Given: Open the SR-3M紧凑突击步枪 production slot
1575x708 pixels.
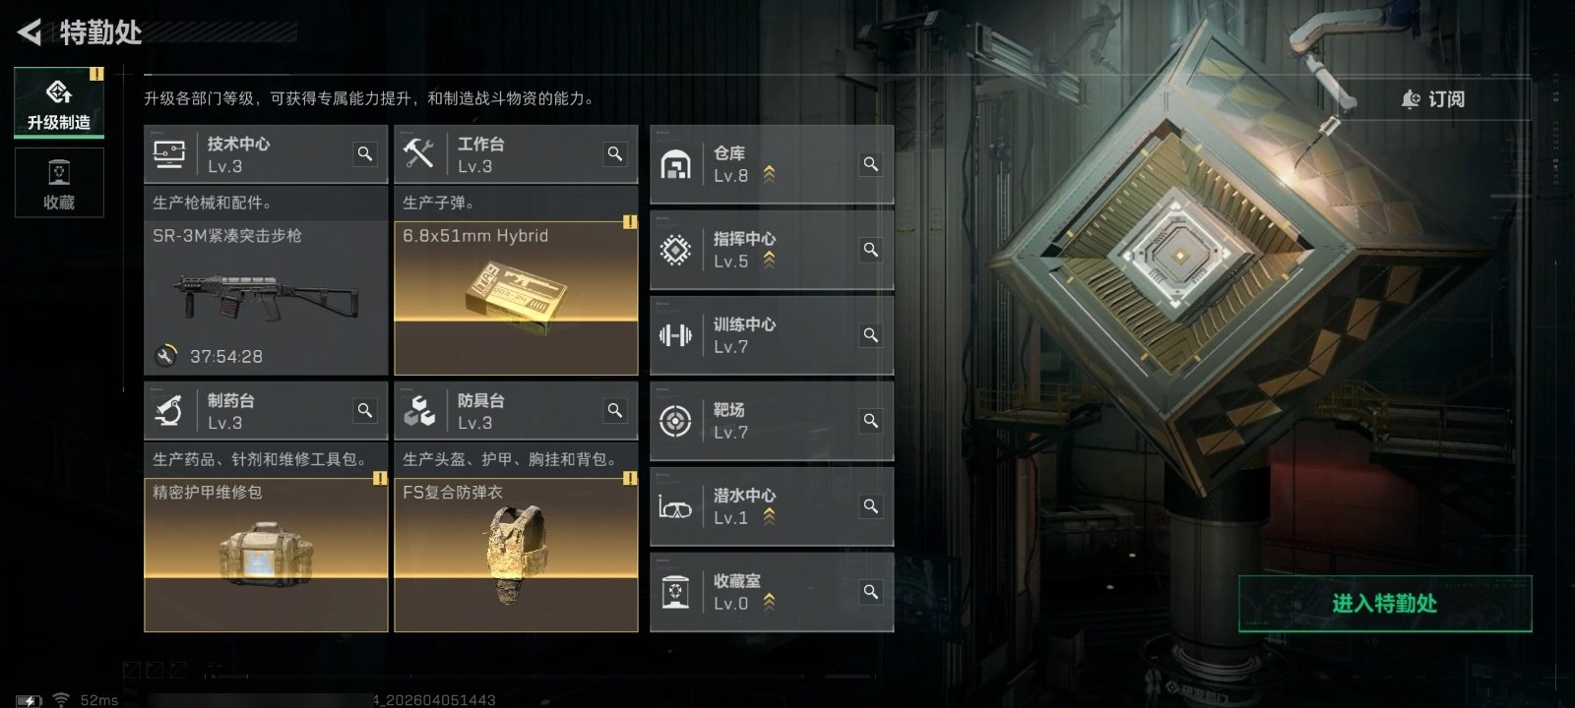Looking at the screenshot, I should click(x=266, y=298).
